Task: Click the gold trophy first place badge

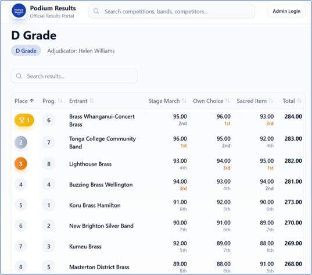Action: pyautogui.click(x=24, y=120)
